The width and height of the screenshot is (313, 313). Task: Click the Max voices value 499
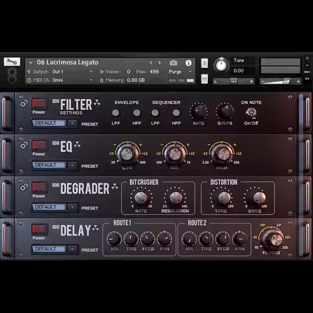point(154,72)
